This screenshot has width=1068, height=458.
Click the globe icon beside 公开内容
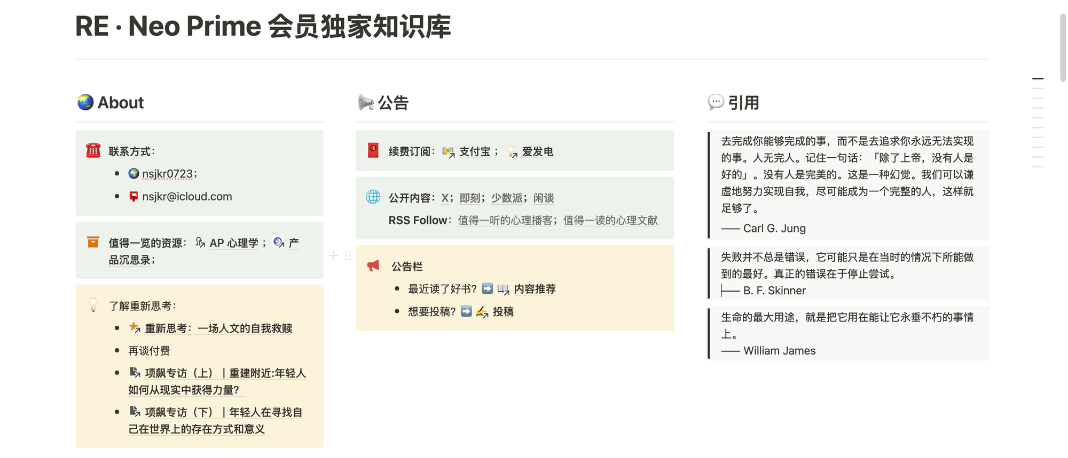(373, 197)
